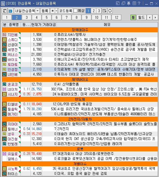The image size is (159, 177).
Task: Click the 티엘비 stock name
Action: (12, 104)
